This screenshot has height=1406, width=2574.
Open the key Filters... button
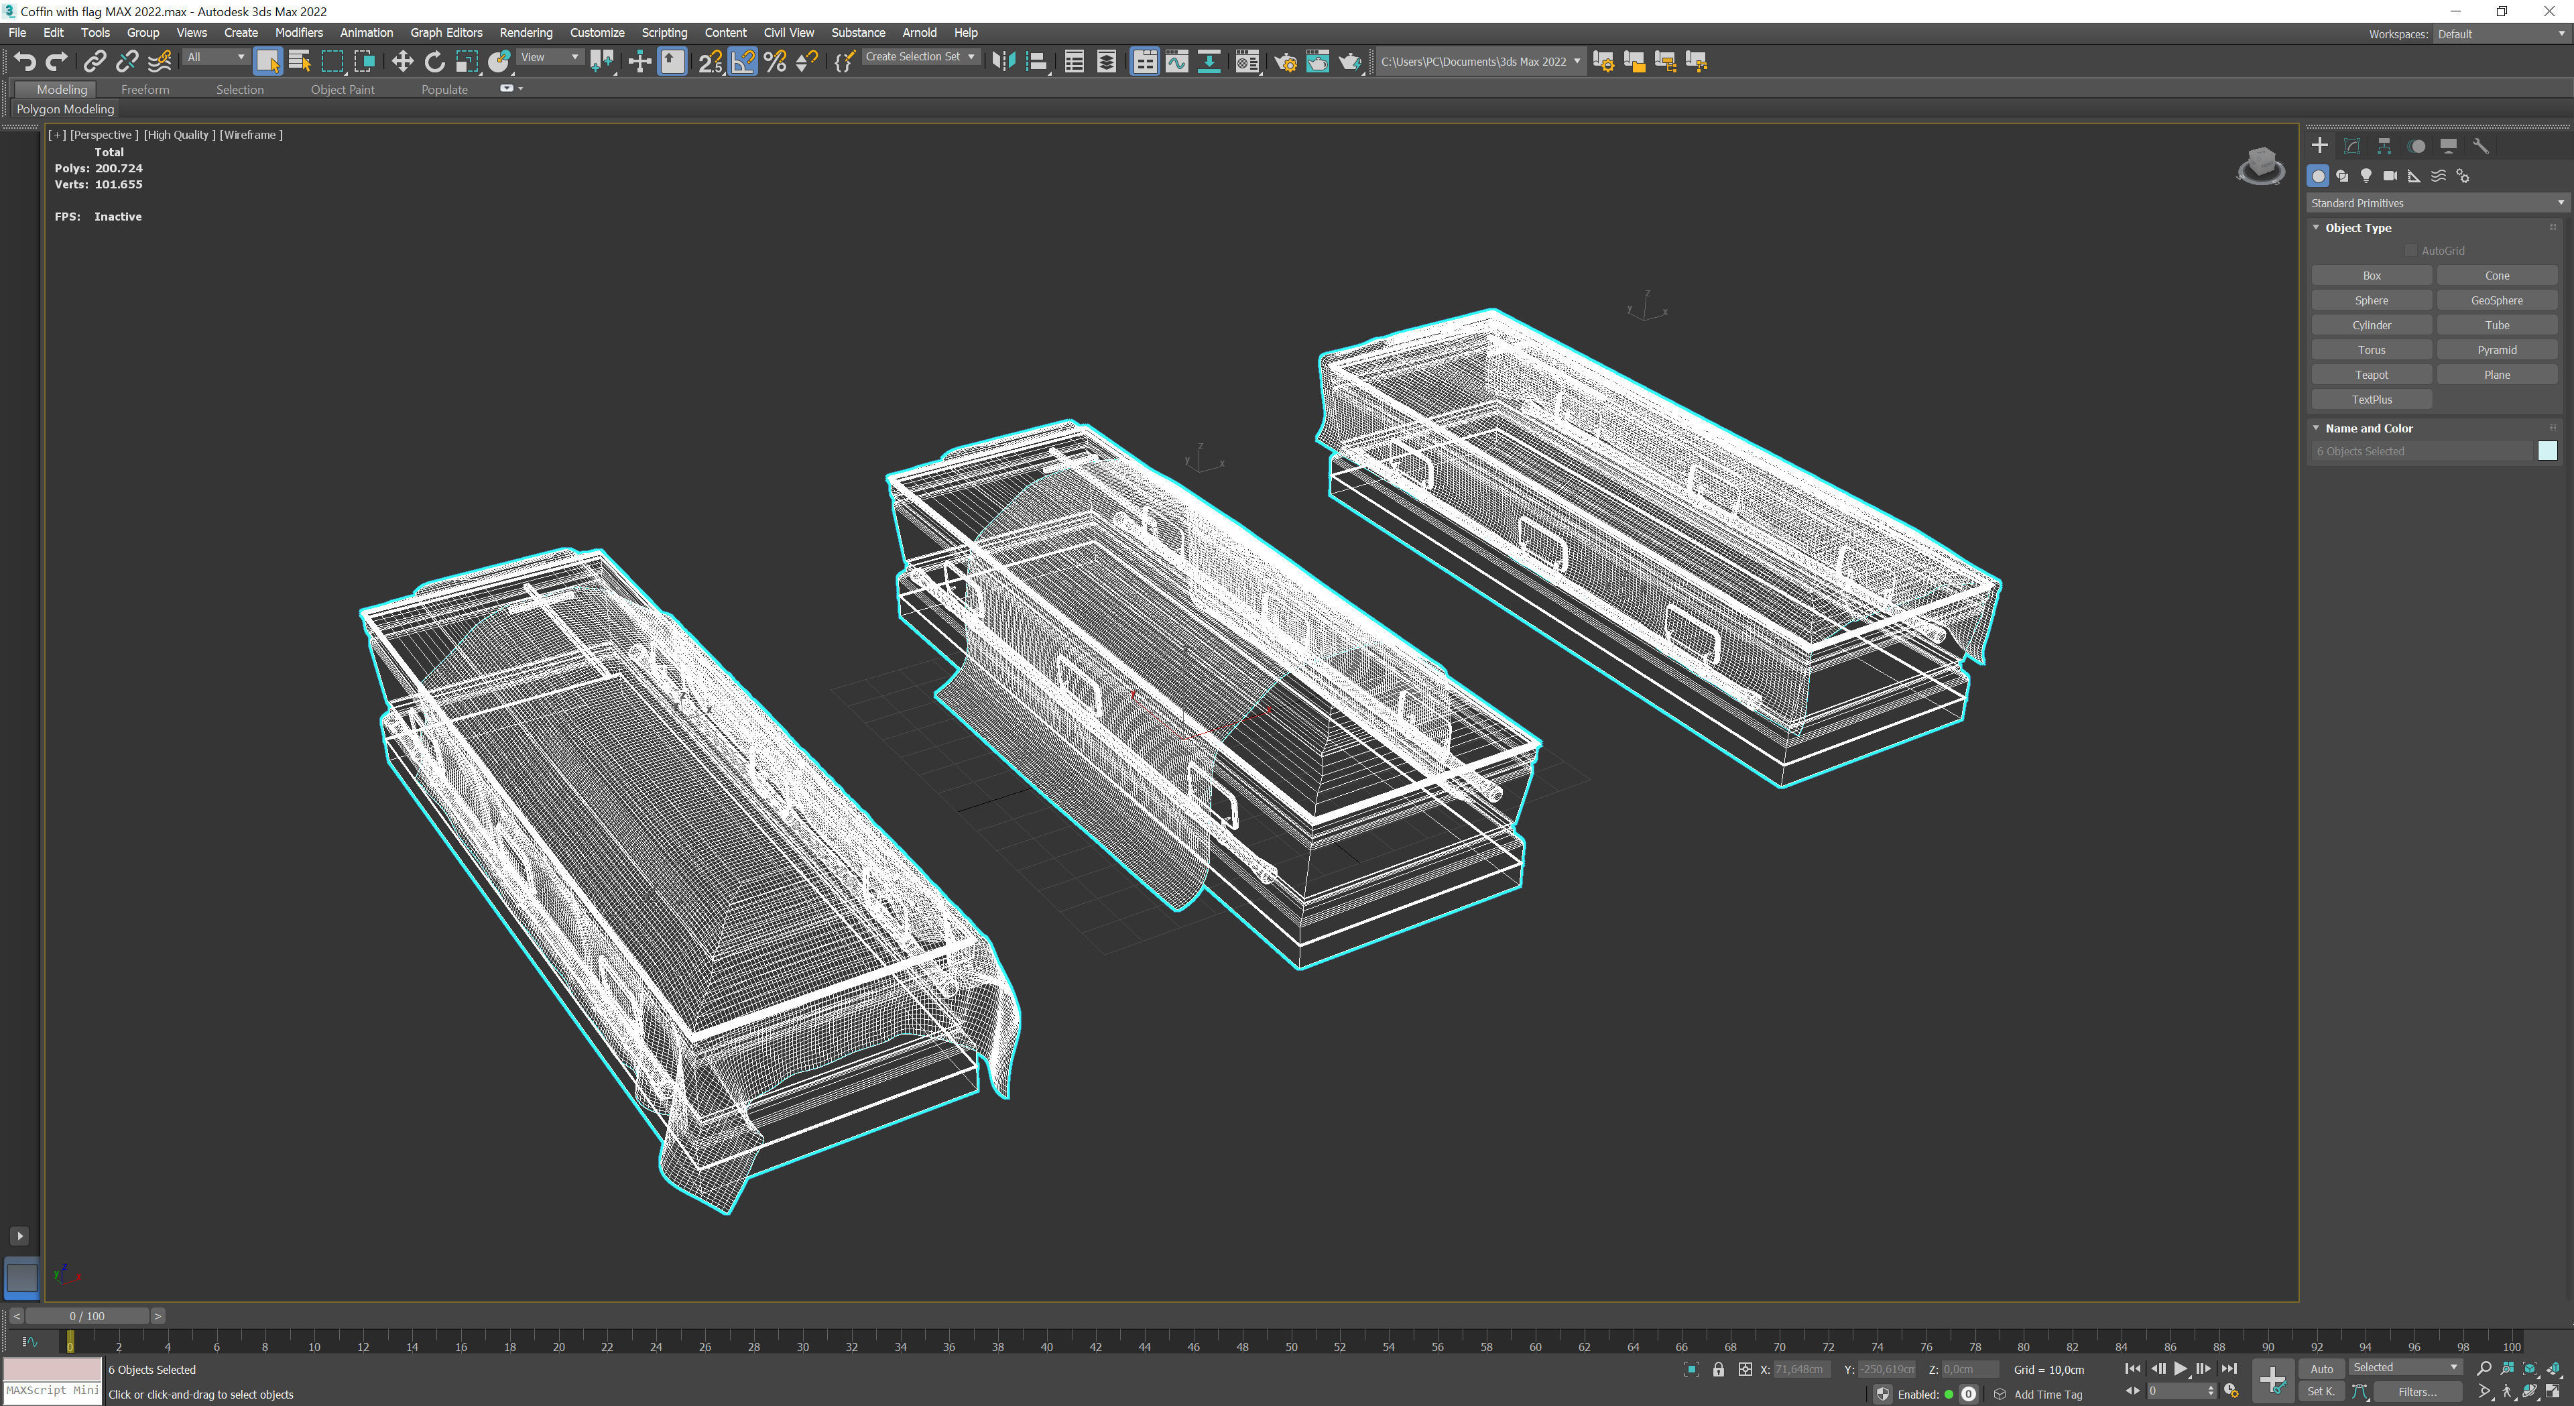(2417, 1392)
